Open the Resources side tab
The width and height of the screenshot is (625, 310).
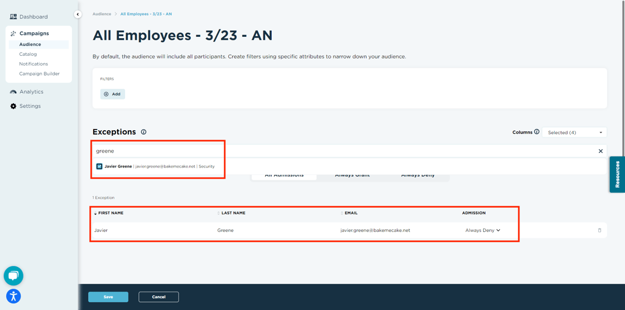(617, 174)
